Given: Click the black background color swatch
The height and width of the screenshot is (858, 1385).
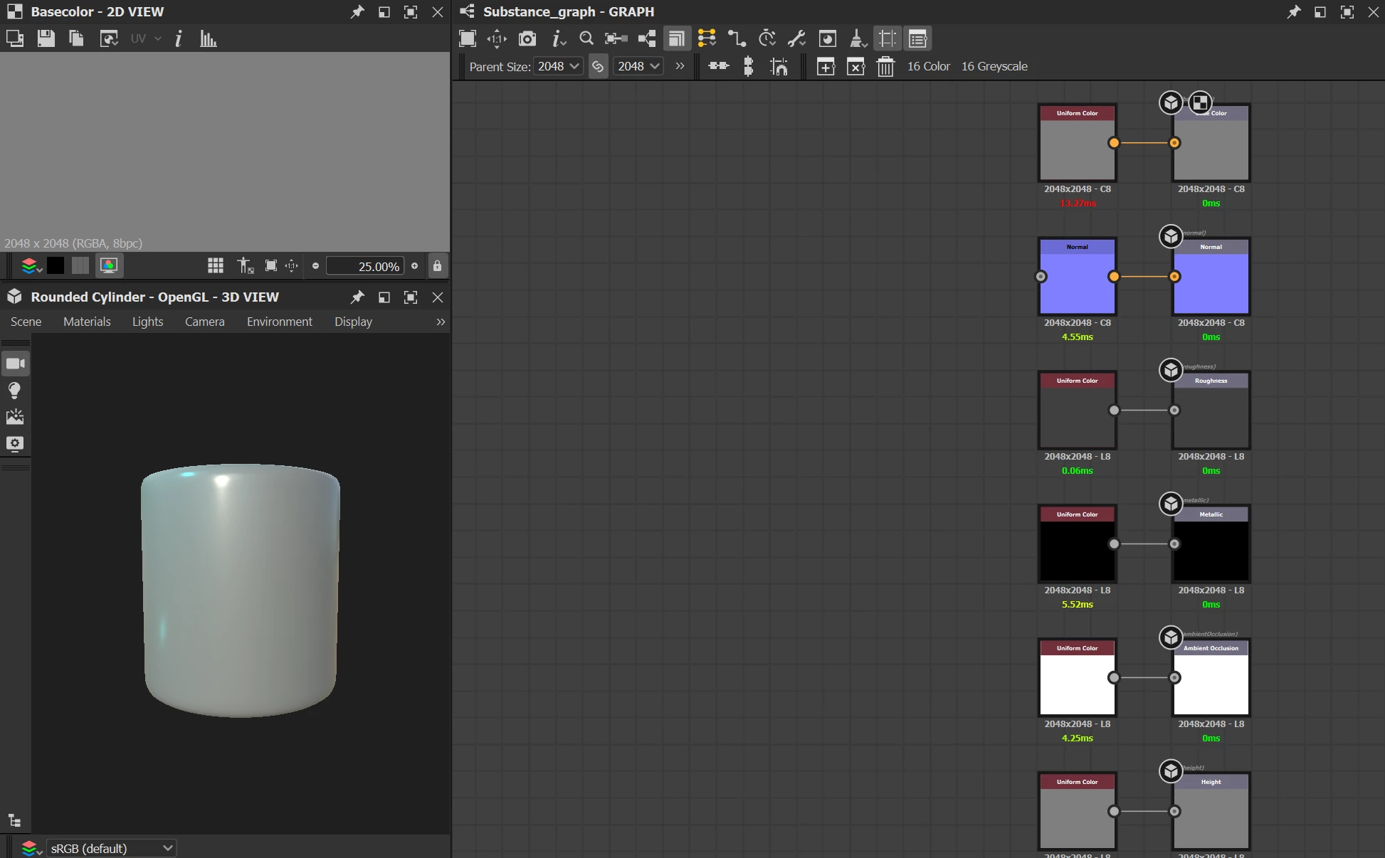Looking at the screenshot, I should tap(55, 266).
